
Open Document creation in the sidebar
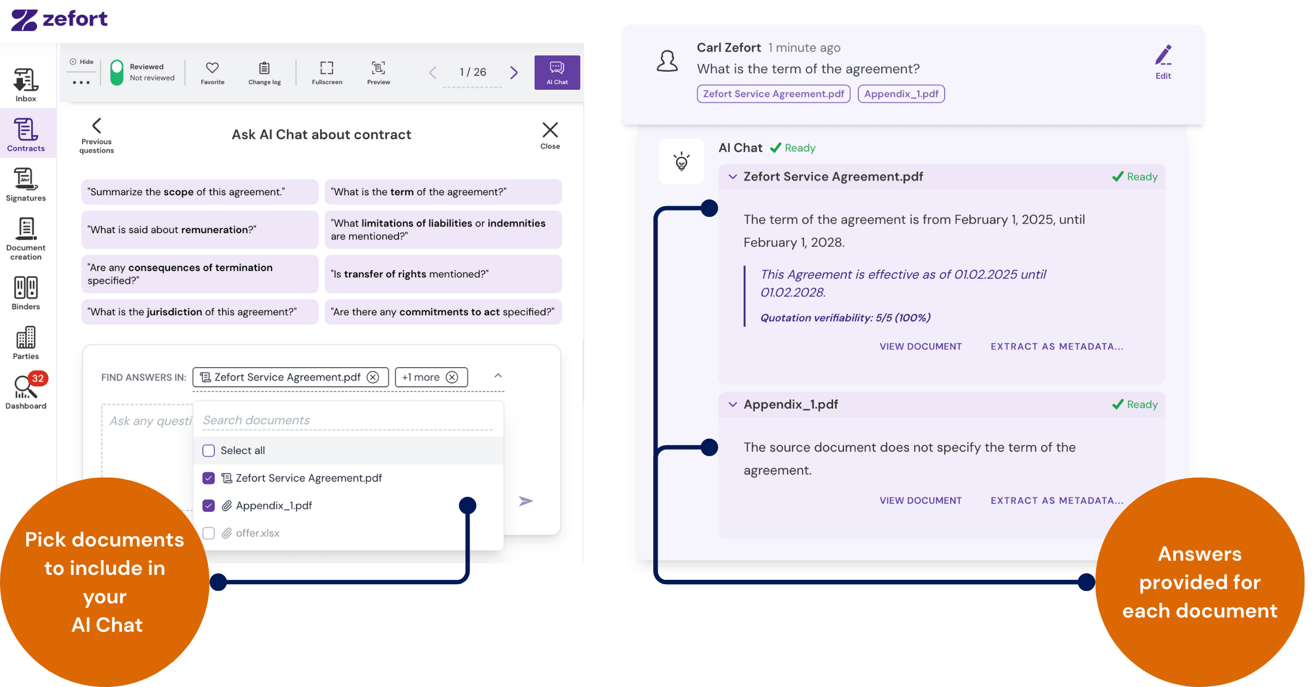point(26,238)
